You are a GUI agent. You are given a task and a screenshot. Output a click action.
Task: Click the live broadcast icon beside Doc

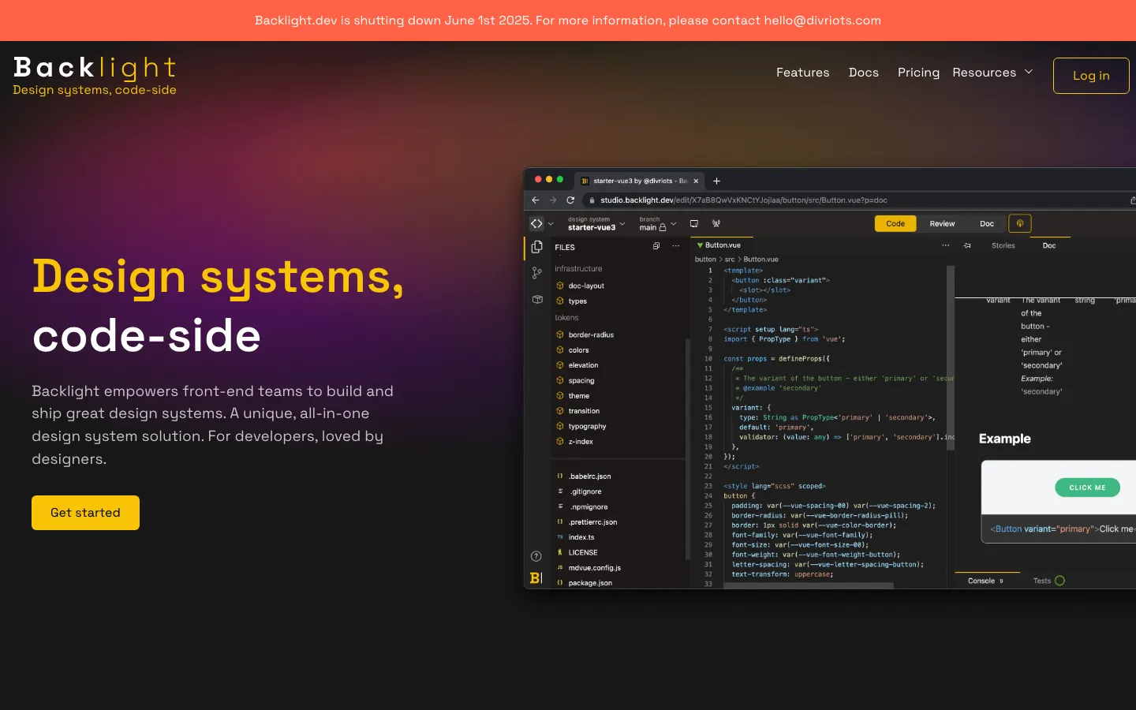click(1020, 223)
